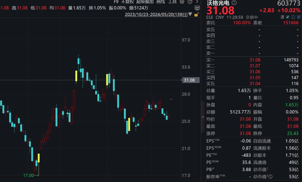Click the help question mark icon
This screenshot has width=302, height=182.
coord(189,2)
